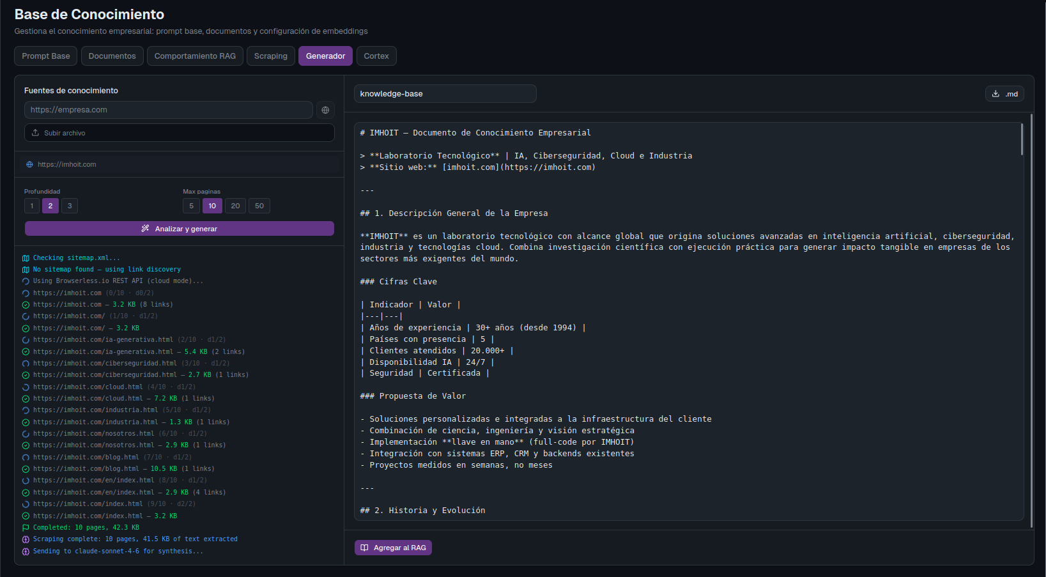Click brain icon beside Scraping complete line
This screenshot has width=1046, height=577.
26,539
